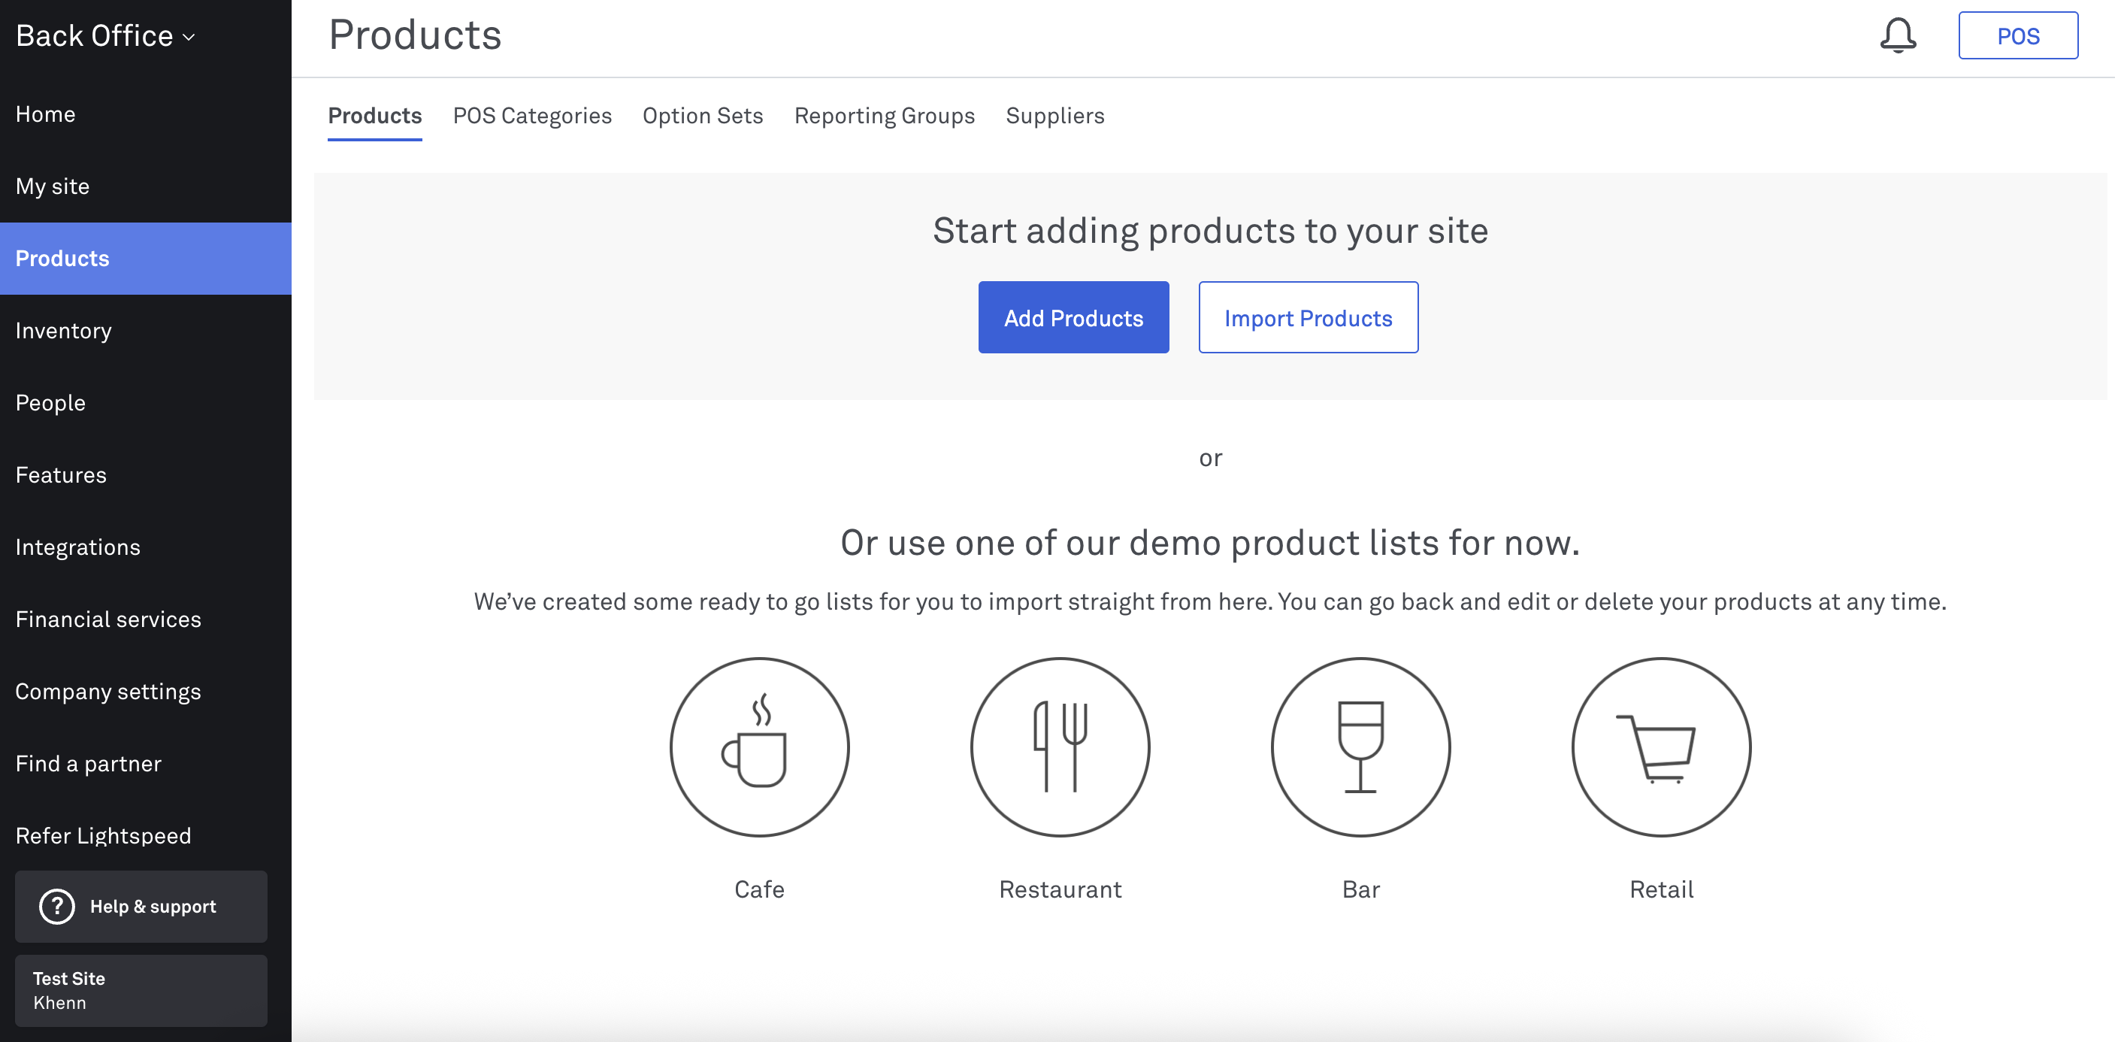Launch the POS button in header

pyautogui.click(x=2017, y=35)
